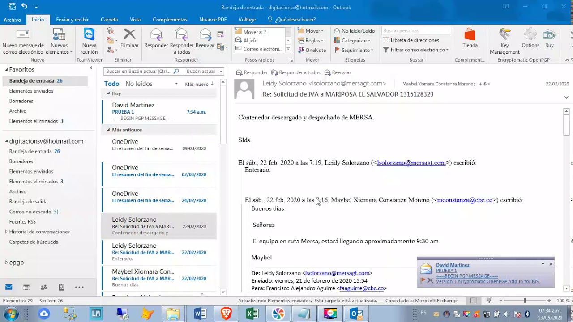
Task: Expand Filtrar correo electrónico dropdown
Action: [415, 50]
